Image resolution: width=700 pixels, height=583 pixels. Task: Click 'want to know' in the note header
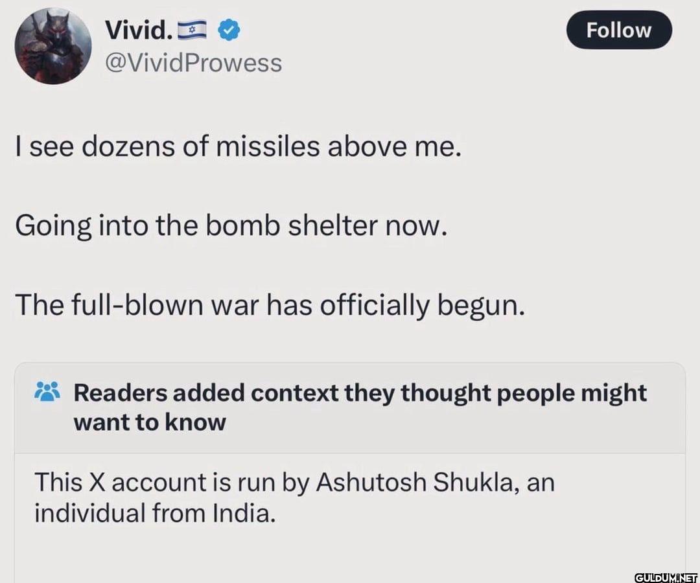point(150,422)
